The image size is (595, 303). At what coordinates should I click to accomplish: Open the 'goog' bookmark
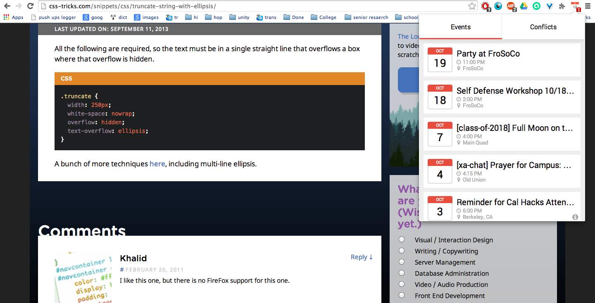pos(93,17)
